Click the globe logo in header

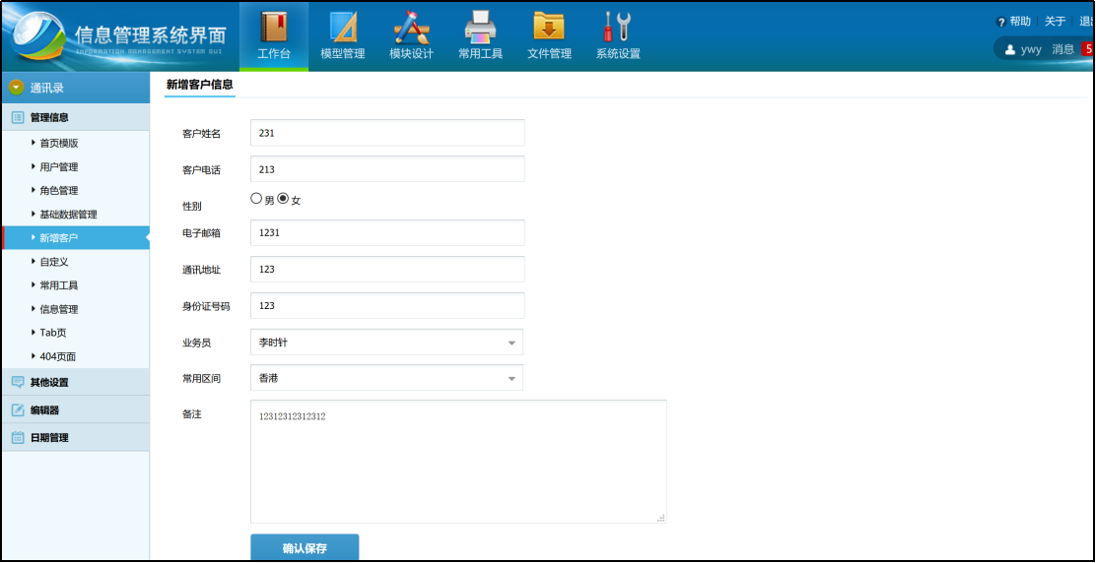(x=40, y=36)
